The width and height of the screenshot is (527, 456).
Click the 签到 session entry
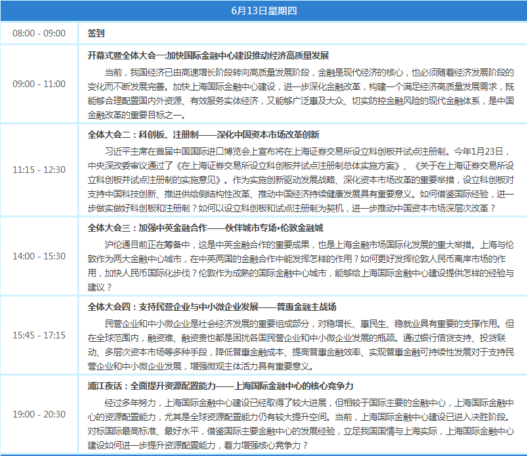[x=95, y=33]
